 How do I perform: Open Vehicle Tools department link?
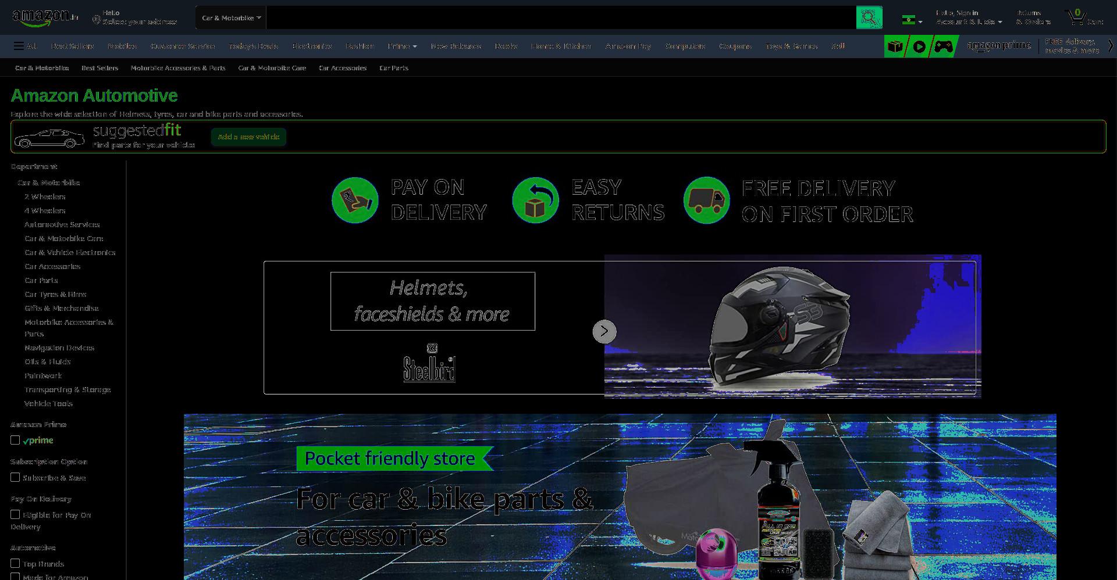point(48,403)
